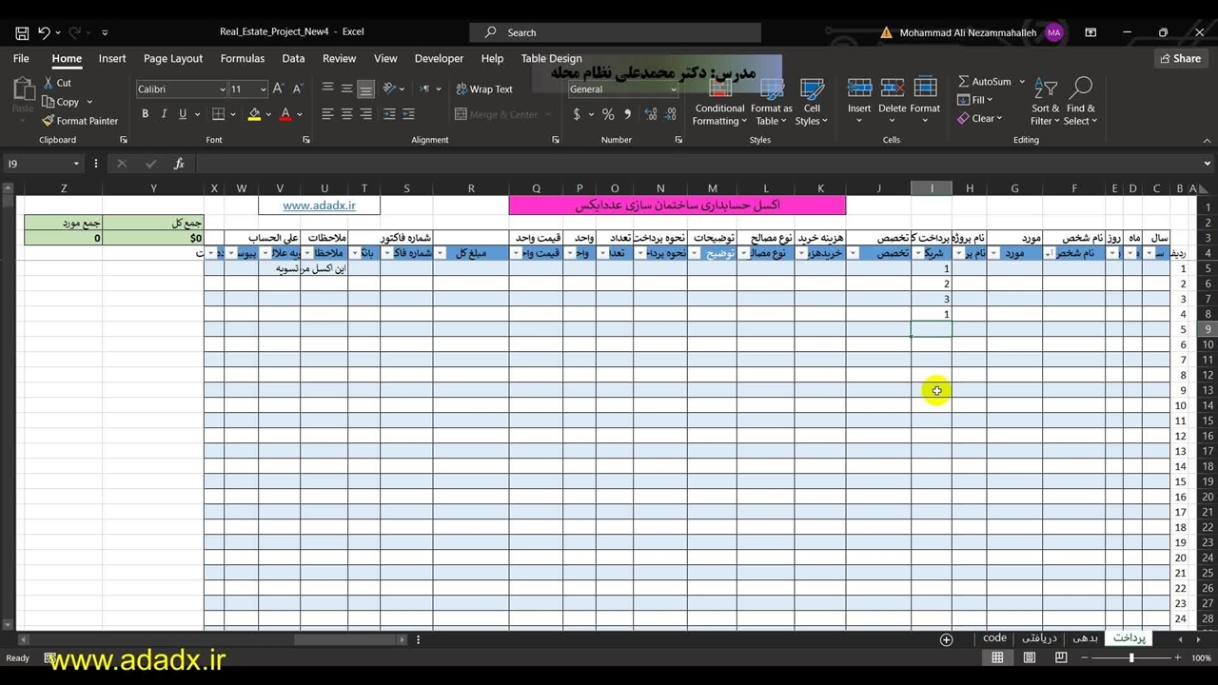Image resolution: width=1218 pixels, height=685 pixels.
Task: Click the Share button
Action: click(x=1179, y=58)
